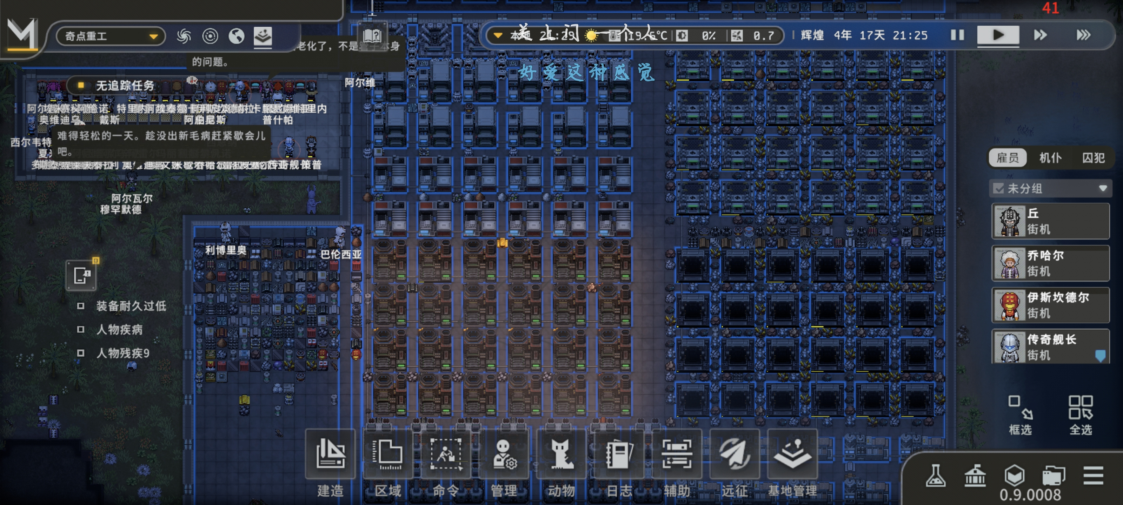Open the 基地管理 base management menu
Screen dimensions: 1123x505
click(792, 454)
